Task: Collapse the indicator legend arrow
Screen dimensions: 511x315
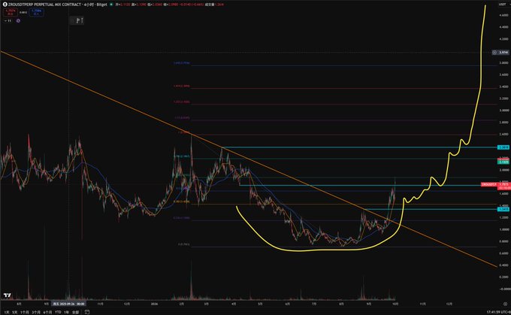Action: pos(5,21)
